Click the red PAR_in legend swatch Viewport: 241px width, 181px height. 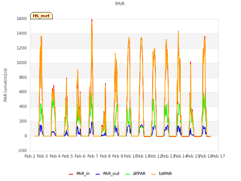coord(71,174)
